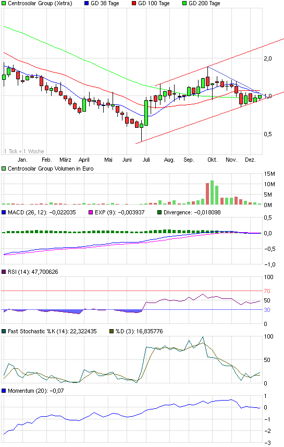Click the 'Feb.' month axis label

46,160
